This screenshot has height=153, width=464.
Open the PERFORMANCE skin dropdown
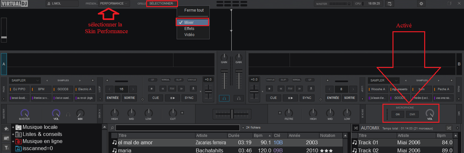[x=114, y=4]
